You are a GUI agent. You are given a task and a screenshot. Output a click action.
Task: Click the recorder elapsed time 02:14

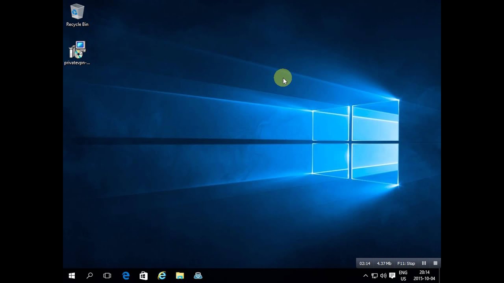[x=365, y=263]
